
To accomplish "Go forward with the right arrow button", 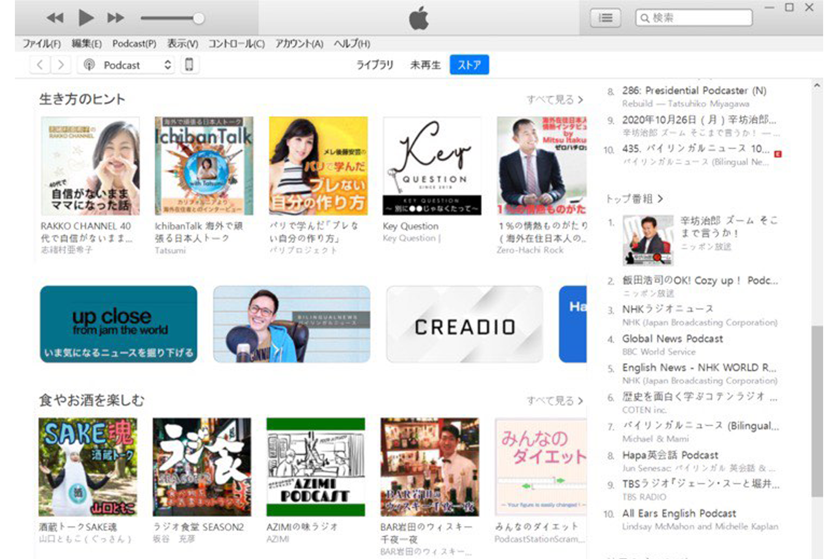I will (61, 65).
